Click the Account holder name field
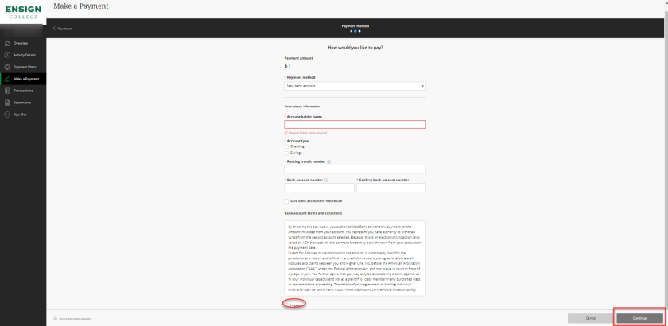The height and width of the screenshot is (326, 668). coord(355,124)
